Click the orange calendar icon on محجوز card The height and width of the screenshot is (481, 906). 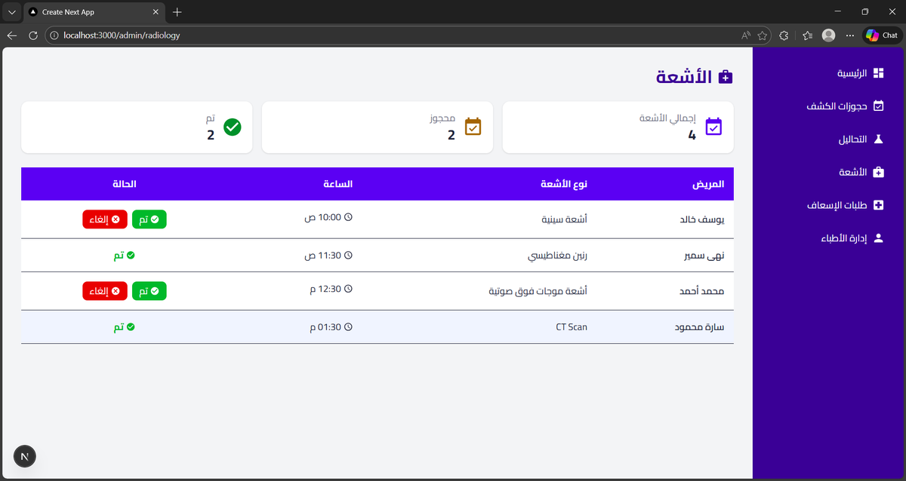pos(473,127)
